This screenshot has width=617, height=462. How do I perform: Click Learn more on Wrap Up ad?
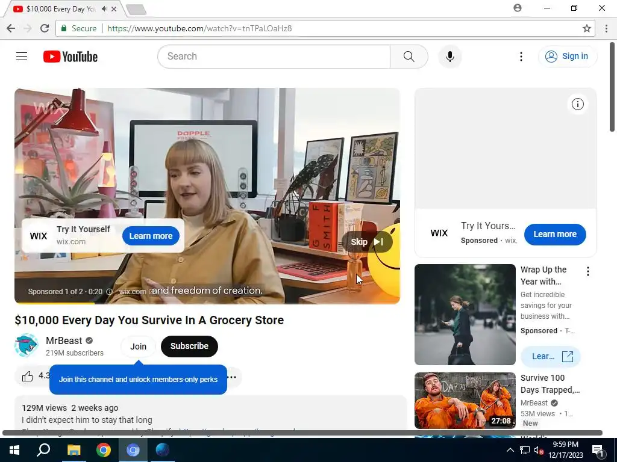point(551,356)
